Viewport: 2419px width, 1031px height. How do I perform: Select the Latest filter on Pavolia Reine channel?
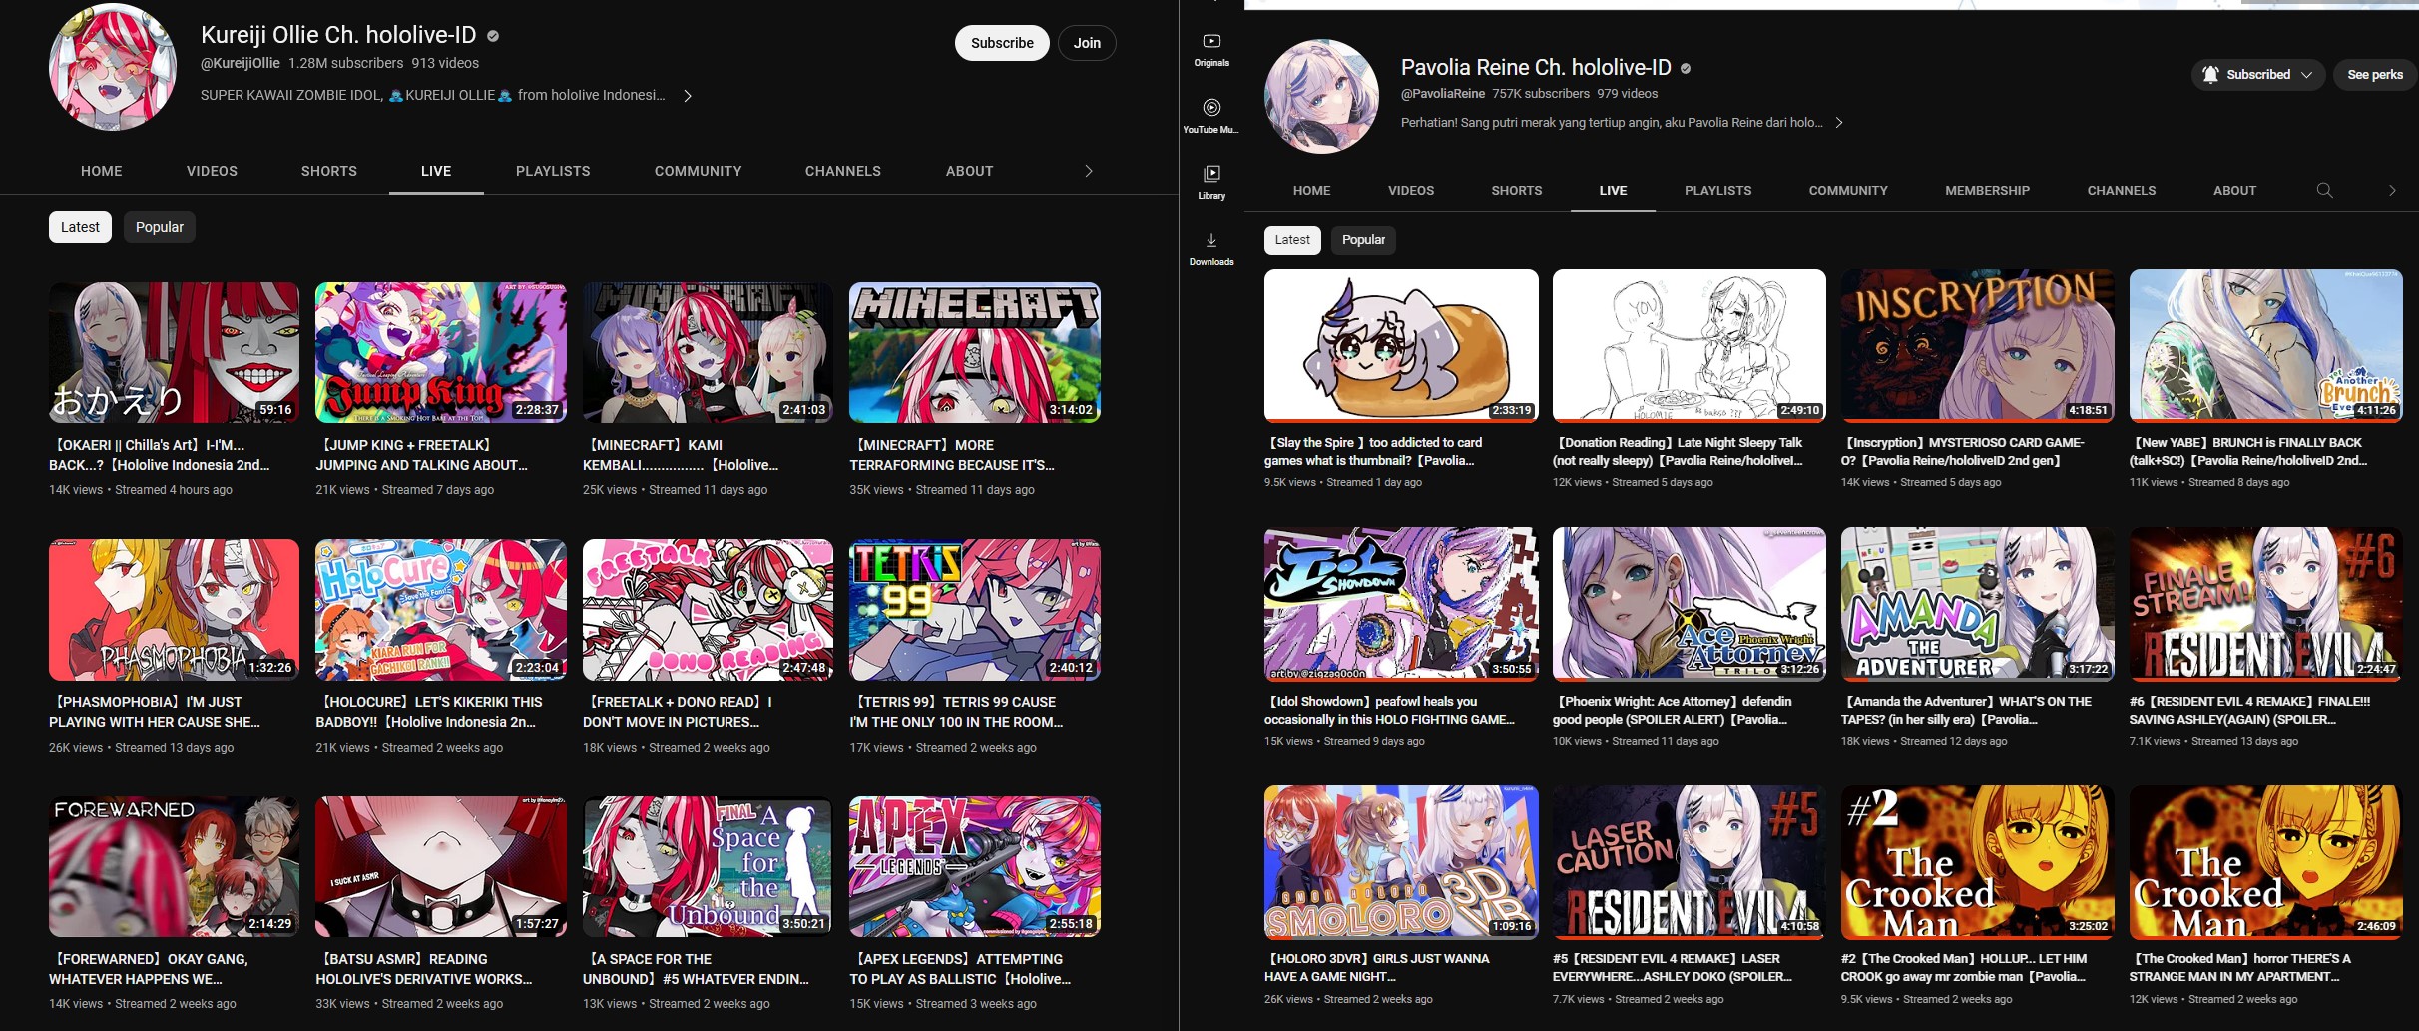pos(1292,240)
